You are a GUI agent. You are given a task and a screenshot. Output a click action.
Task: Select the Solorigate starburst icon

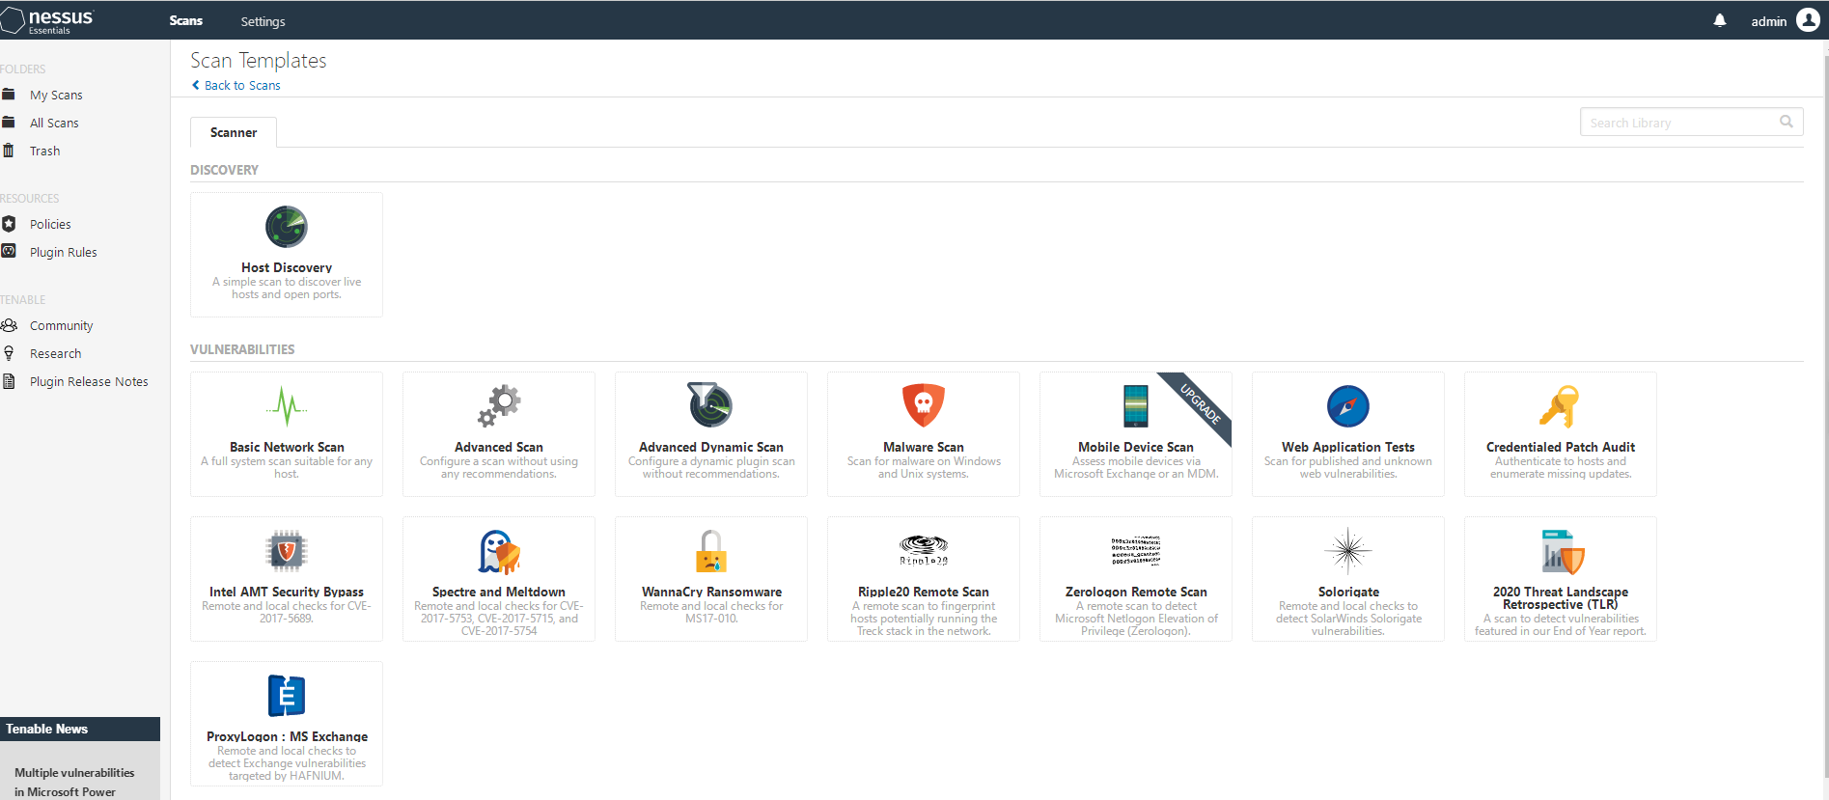click(x=1348, y=551)
